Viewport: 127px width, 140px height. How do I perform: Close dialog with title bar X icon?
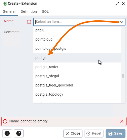coord(123,4)
